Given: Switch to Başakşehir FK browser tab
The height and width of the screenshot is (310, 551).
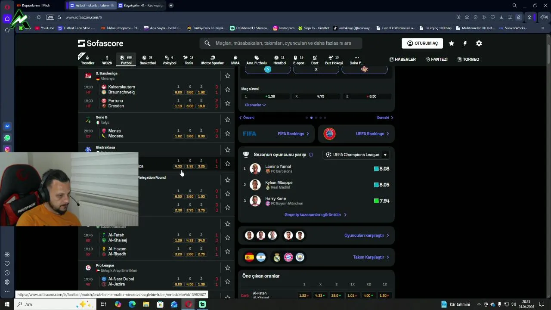Looking at the screenshot, I should [x=142, y=6].
